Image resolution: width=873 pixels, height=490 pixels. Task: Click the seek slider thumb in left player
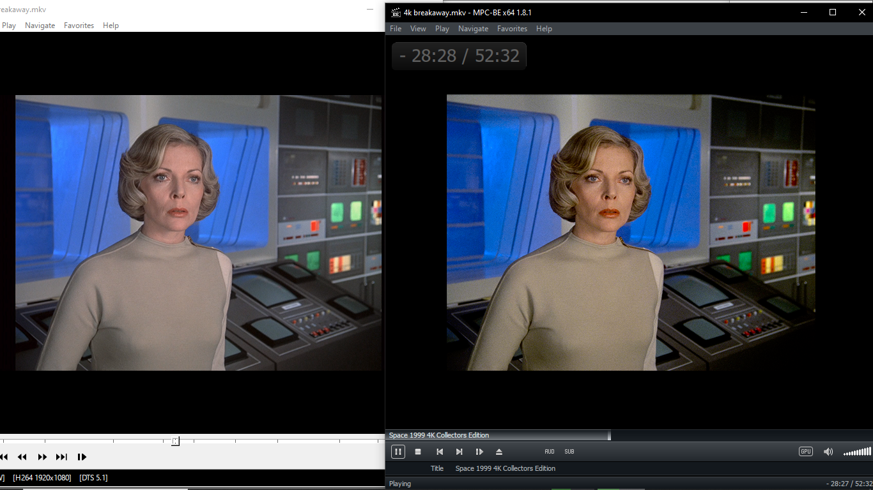[x=175, y=441]
